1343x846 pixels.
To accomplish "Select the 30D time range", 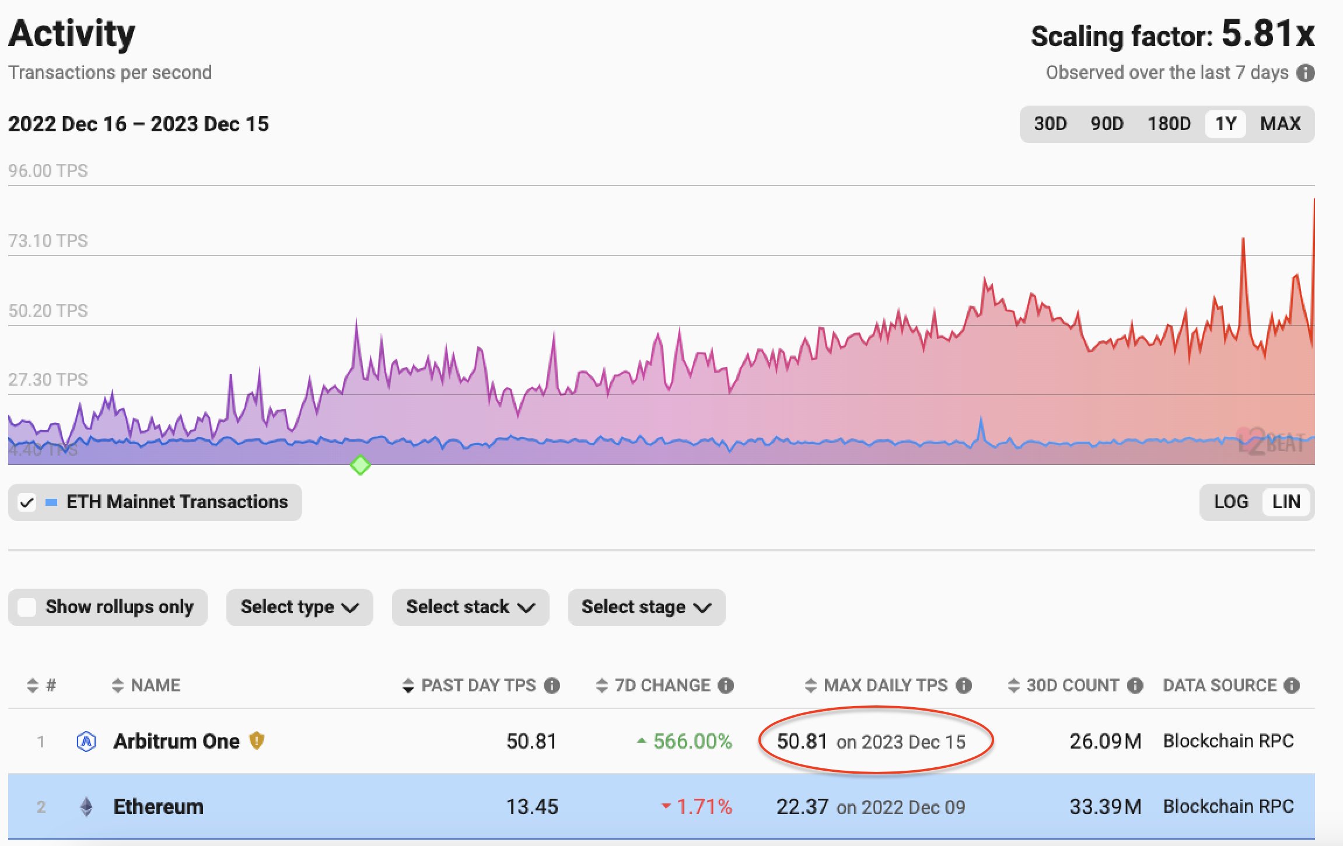I will [1050, 124].
